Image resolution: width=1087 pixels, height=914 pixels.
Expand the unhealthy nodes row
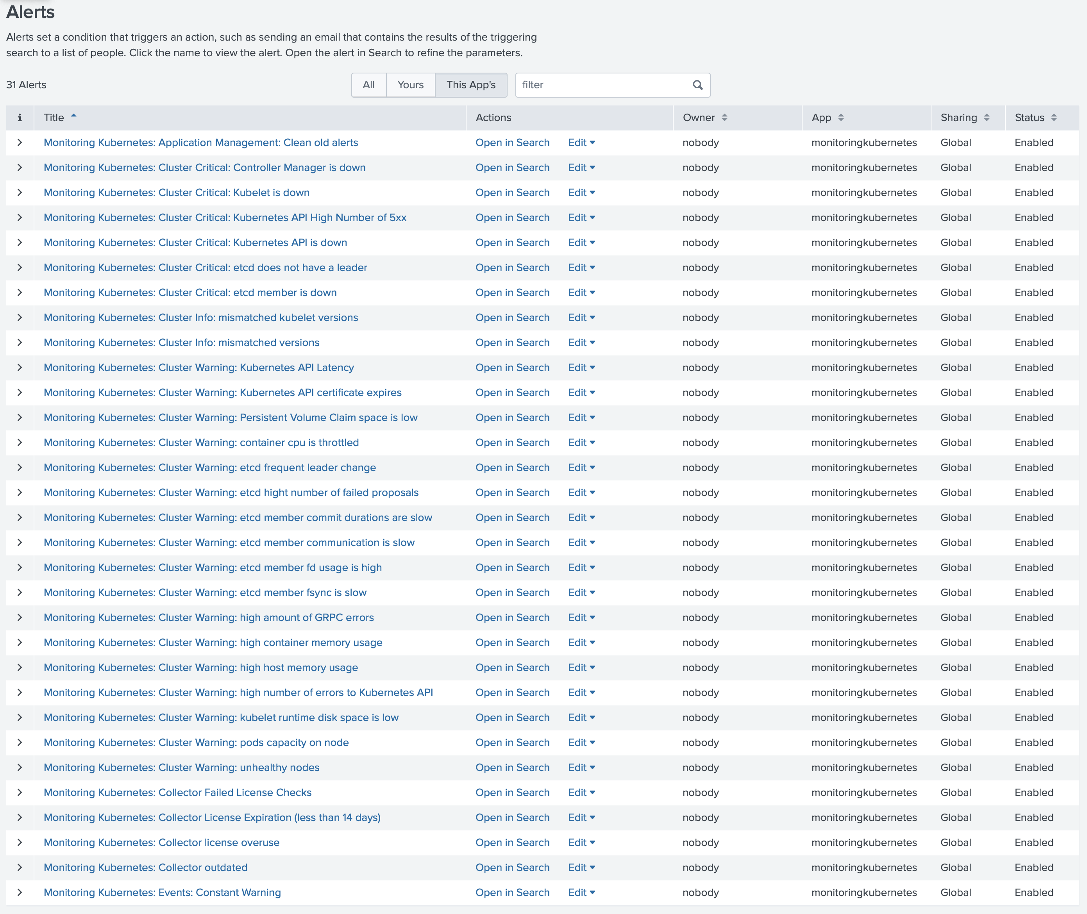coord(20,768)
